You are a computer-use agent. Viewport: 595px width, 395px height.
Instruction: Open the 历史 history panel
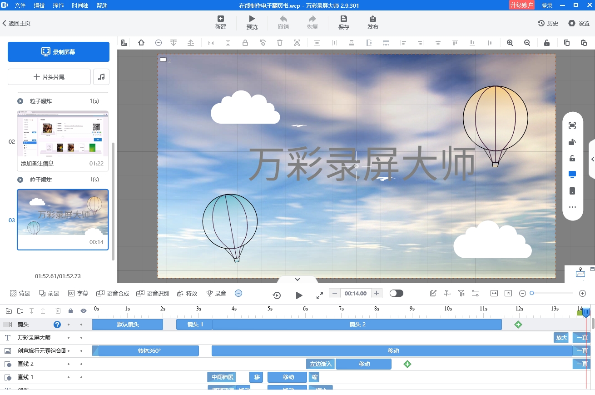click(548, 23)
